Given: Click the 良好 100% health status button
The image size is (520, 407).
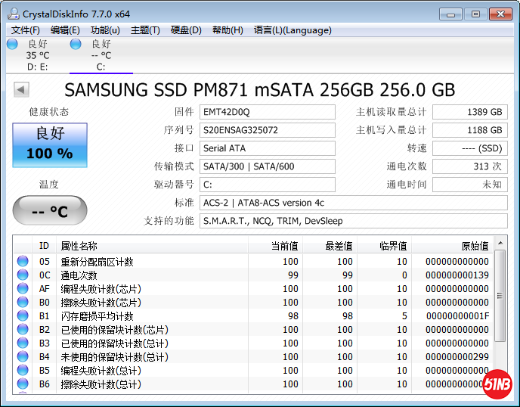Looking at the screenshot, I should pyautogui.click(x=50, y=145).
